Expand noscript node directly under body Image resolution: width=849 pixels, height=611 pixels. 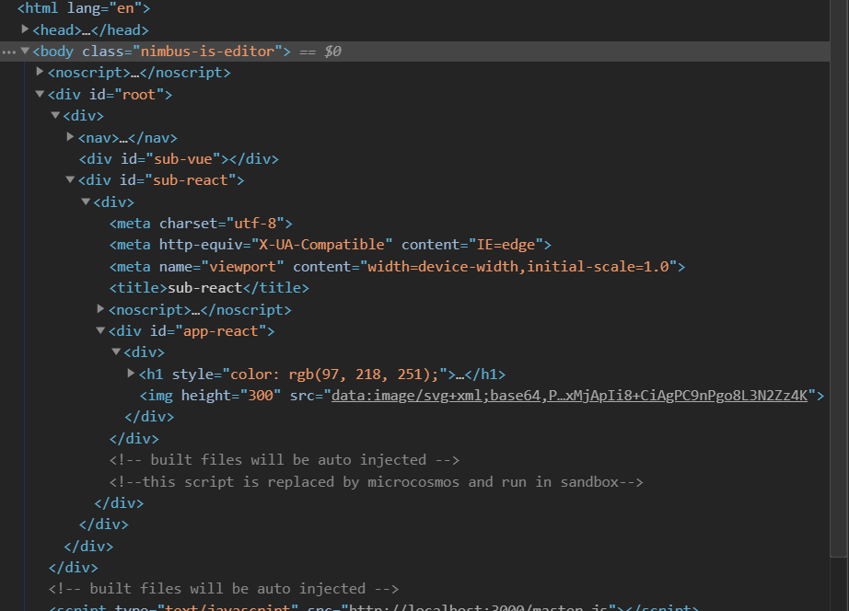pos(40,72)
